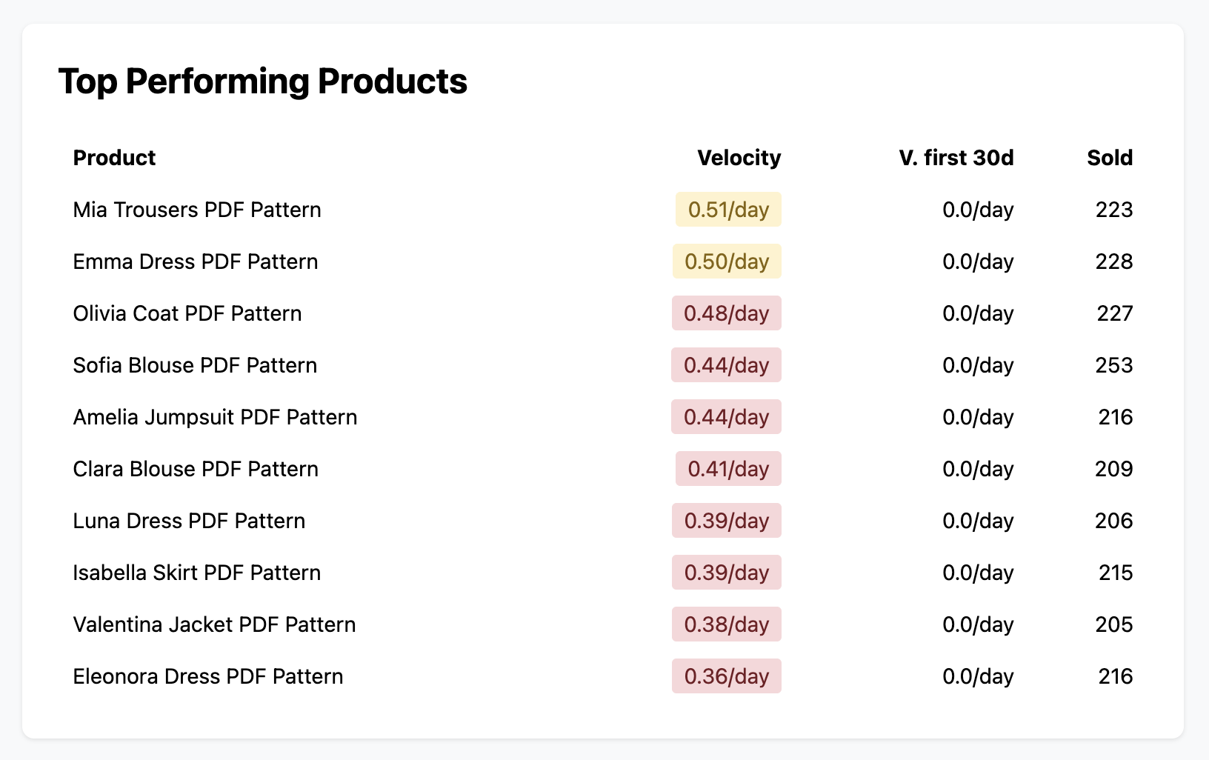1209x760 pixels.
Task: Open Sofia Blouse PDF Pattern product
Action: tap(195, 365)
